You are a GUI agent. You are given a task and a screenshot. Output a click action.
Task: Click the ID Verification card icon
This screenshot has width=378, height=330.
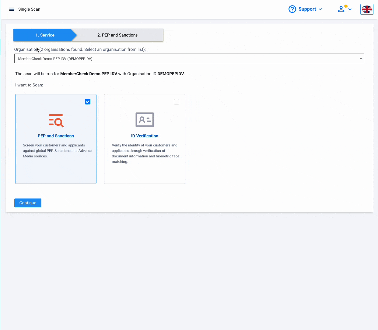145,120
